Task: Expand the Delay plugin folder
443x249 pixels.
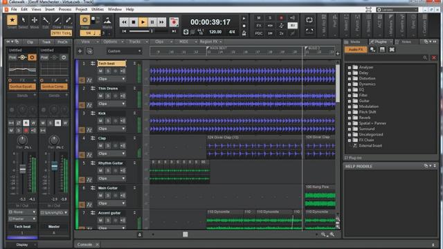Action: click(x=350, y=73)
